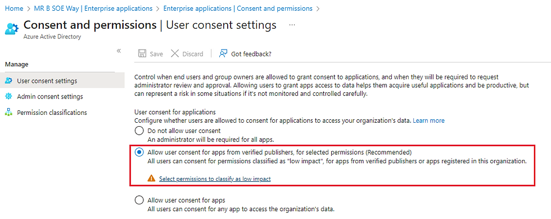This screenshot has height=219, width=551.
Task: Click Select permissions to classify as low impact
Action: coord(215,179)
